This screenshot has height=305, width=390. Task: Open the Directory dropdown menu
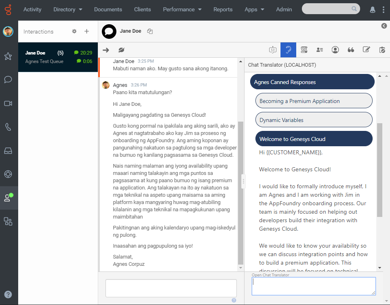(67, 9)
